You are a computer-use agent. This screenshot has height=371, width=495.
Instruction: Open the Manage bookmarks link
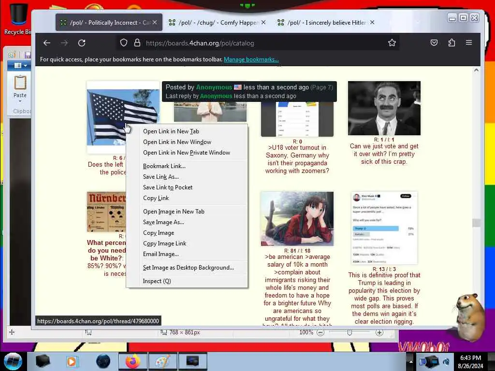[251, 59]
